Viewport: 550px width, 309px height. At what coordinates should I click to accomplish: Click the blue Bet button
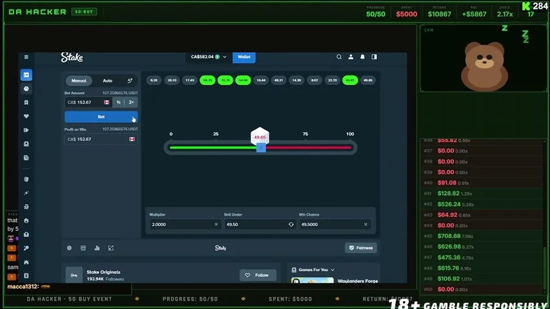click(101, 117)
